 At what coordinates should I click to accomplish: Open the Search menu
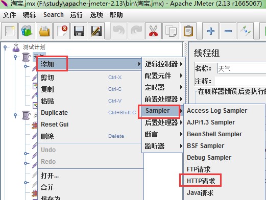pos(54,15)
